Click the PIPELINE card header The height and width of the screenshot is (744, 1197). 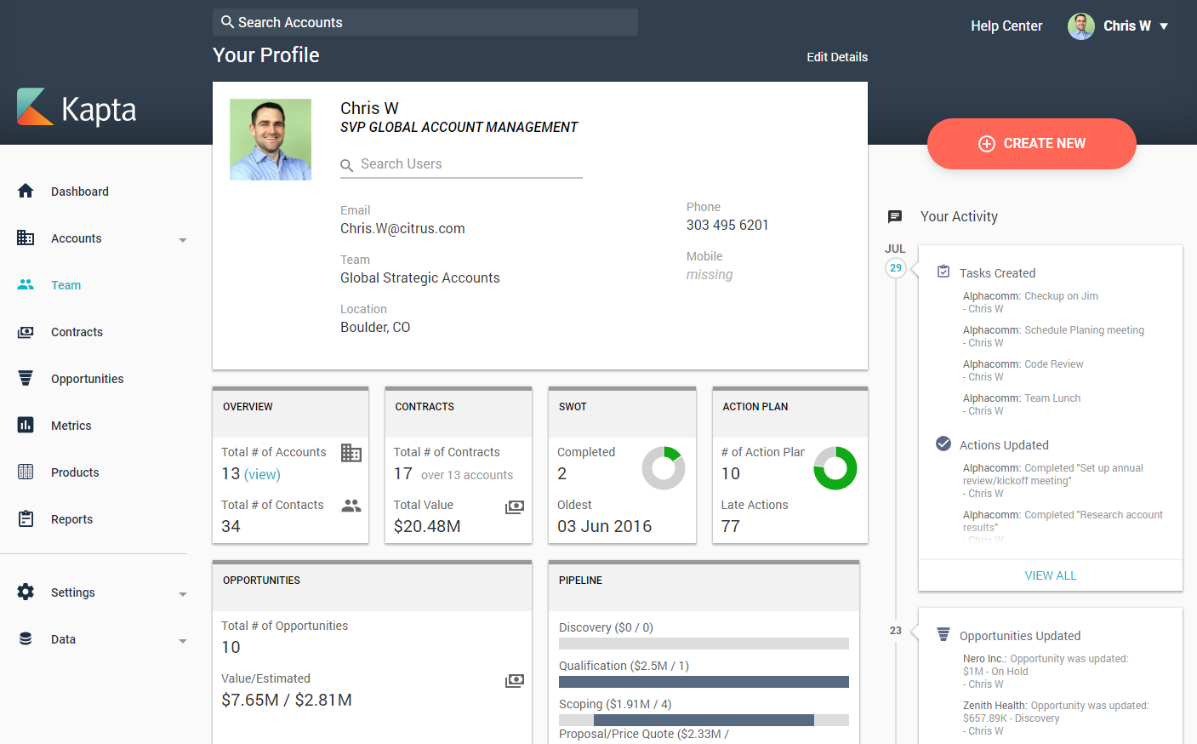(x=704, y=587)
